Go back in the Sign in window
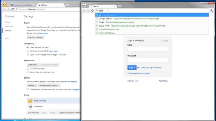Screen dimensions: 216x121 (84, 10)
